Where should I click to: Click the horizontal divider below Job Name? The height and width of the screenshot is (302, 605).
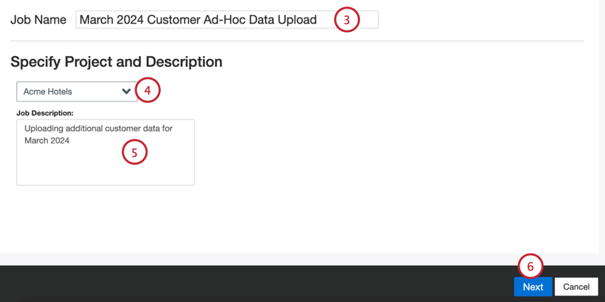[297, 41]
